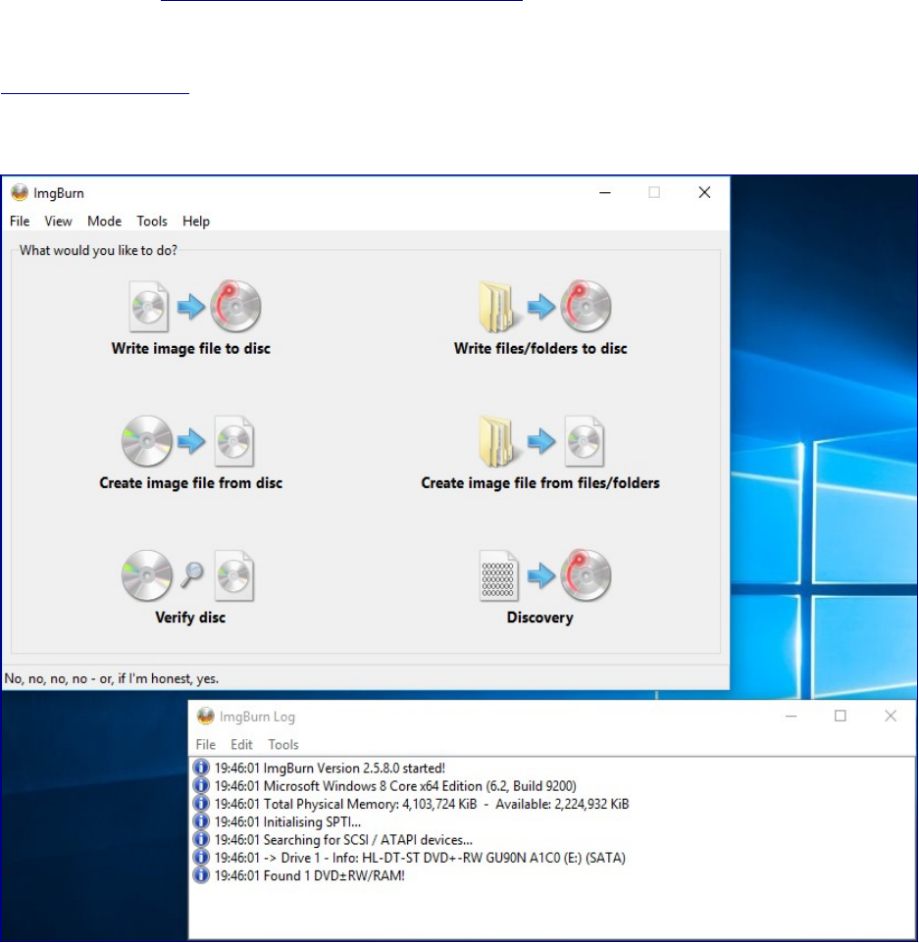Maximize the ImgBurn Log window
This screenshot has width=919, height=943.
(841, 717)
